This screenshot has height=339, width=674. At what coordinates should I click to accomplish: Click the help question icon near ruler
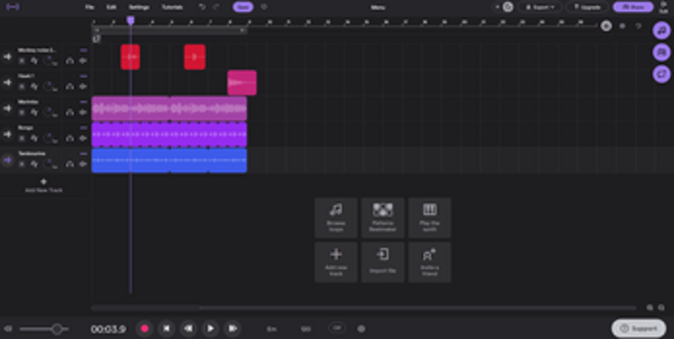pos(639,26)
